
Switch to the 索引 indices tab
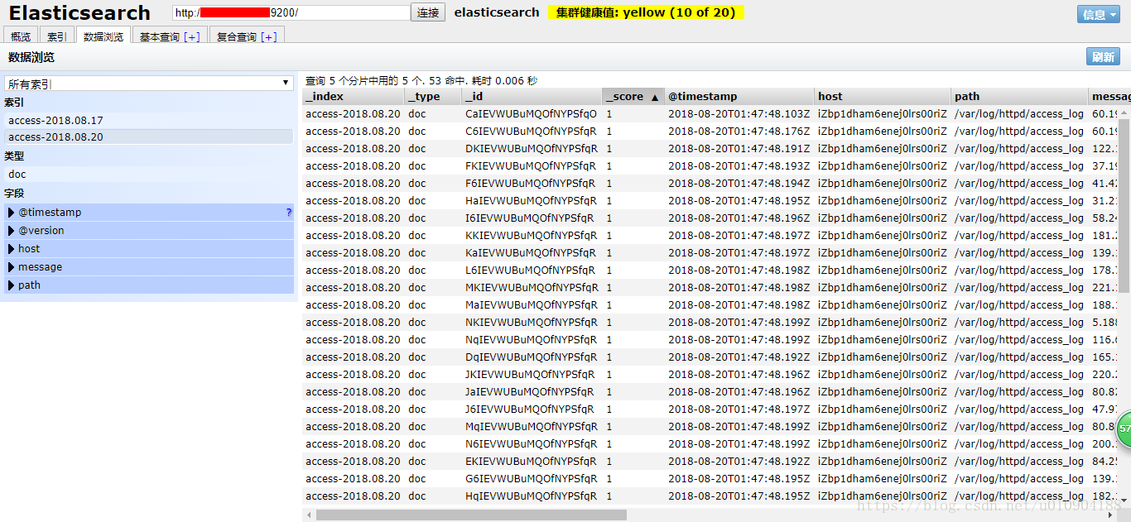[57, 36]
